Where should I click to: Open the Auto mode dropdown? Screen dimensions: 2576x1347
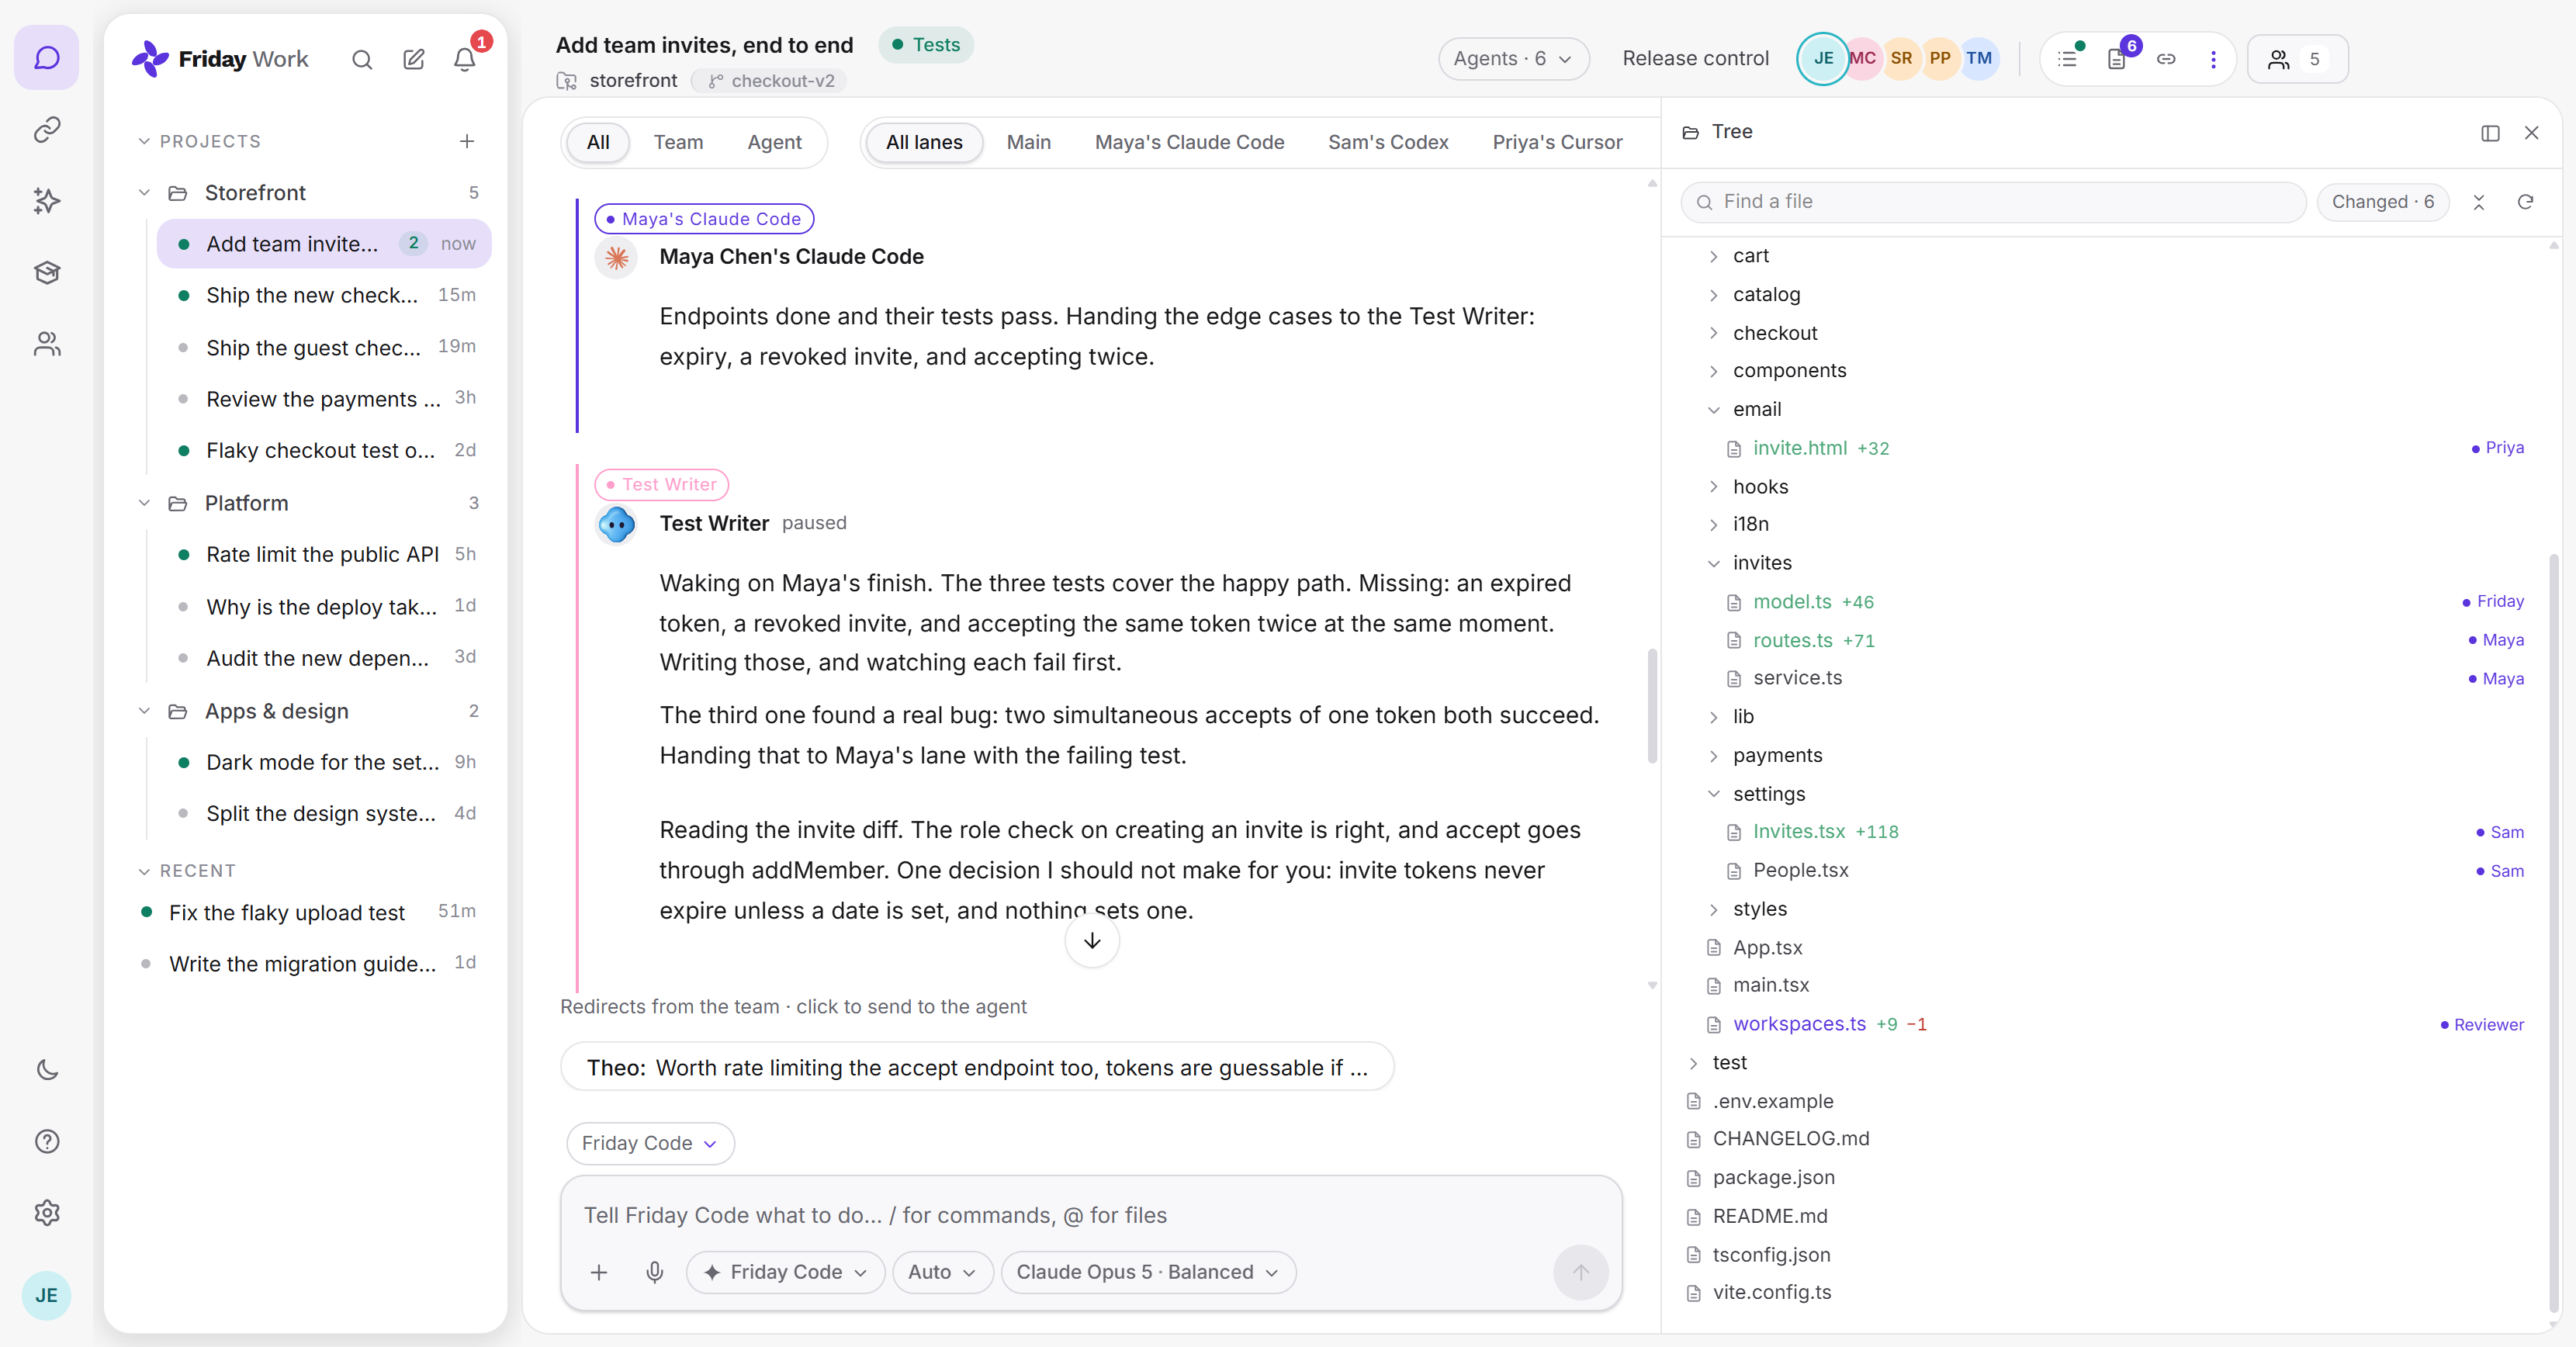click(x=941, y=1272)
